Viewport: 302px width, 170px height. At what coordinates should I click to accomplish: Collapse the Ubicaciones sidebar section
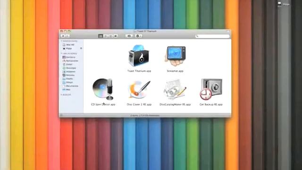click(x=61, y=53)
